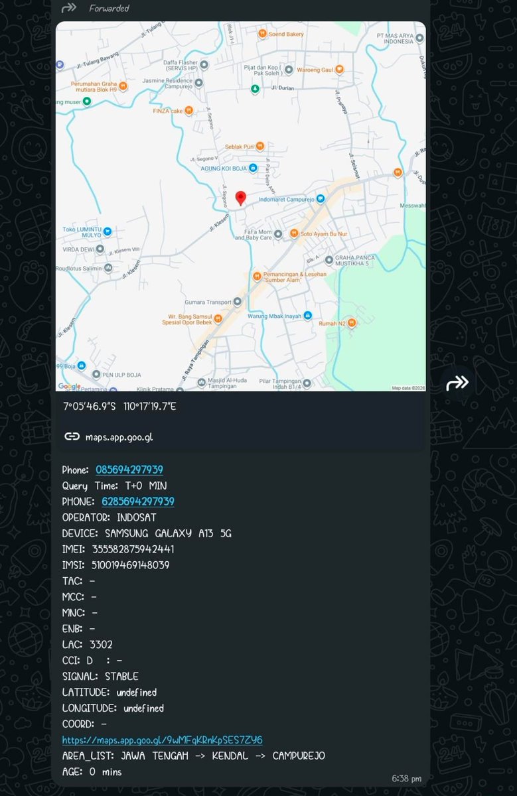Click FINZA cake marker on map
The height and width of the screenshot is (796, 517).
pyautogui.click(x=189, y=111)
